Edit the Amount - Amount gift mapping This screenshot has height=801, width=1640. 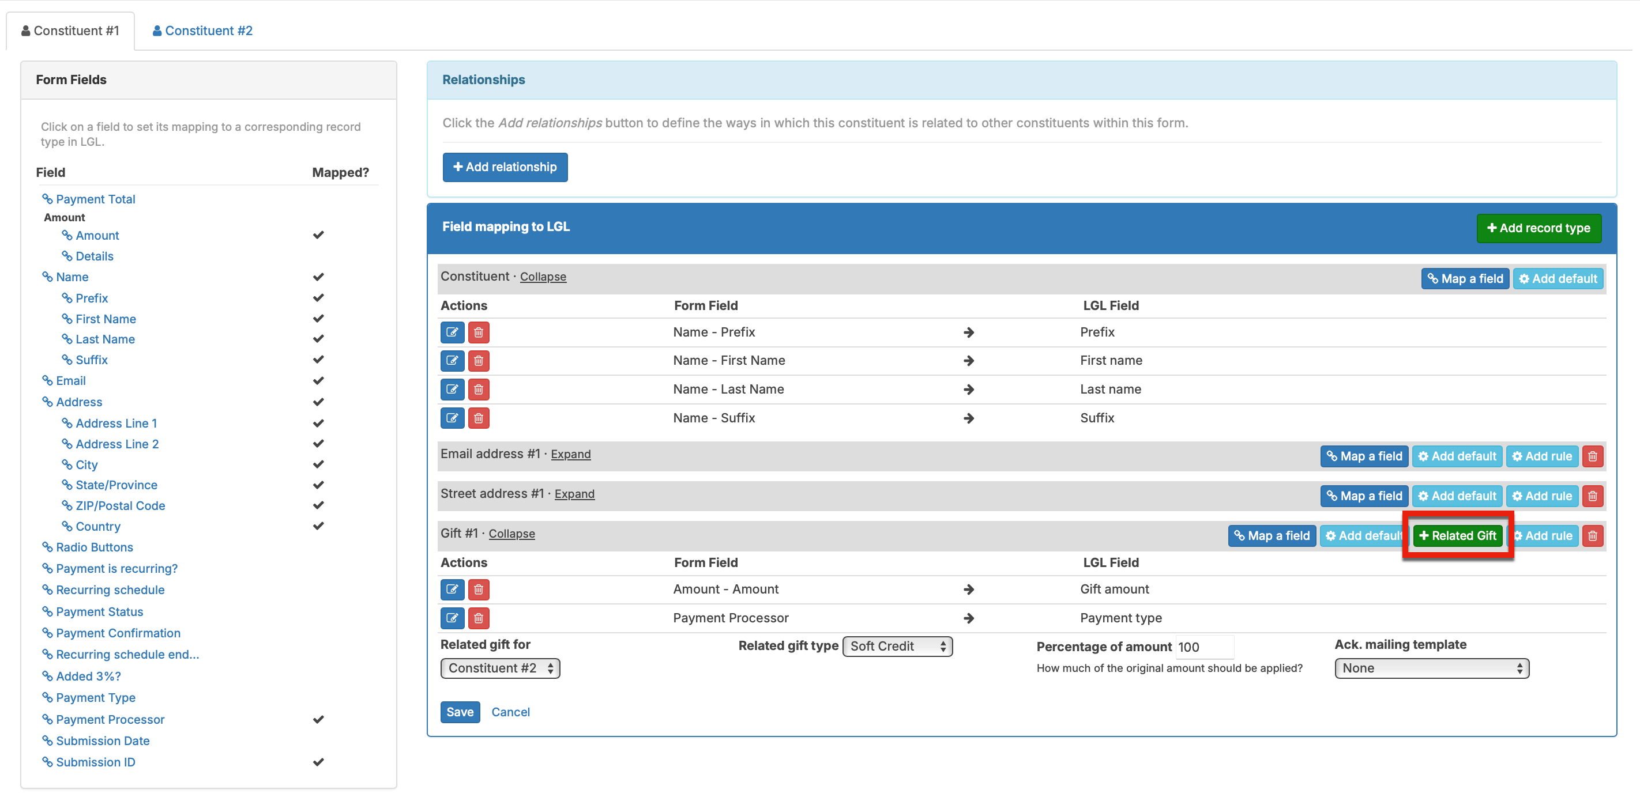tap(452, 589)
